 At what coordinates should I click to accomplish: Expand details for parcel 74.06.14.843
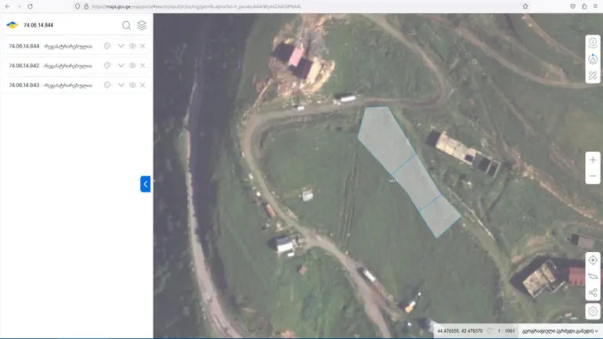pyautogui.click(x=121, y=85)
